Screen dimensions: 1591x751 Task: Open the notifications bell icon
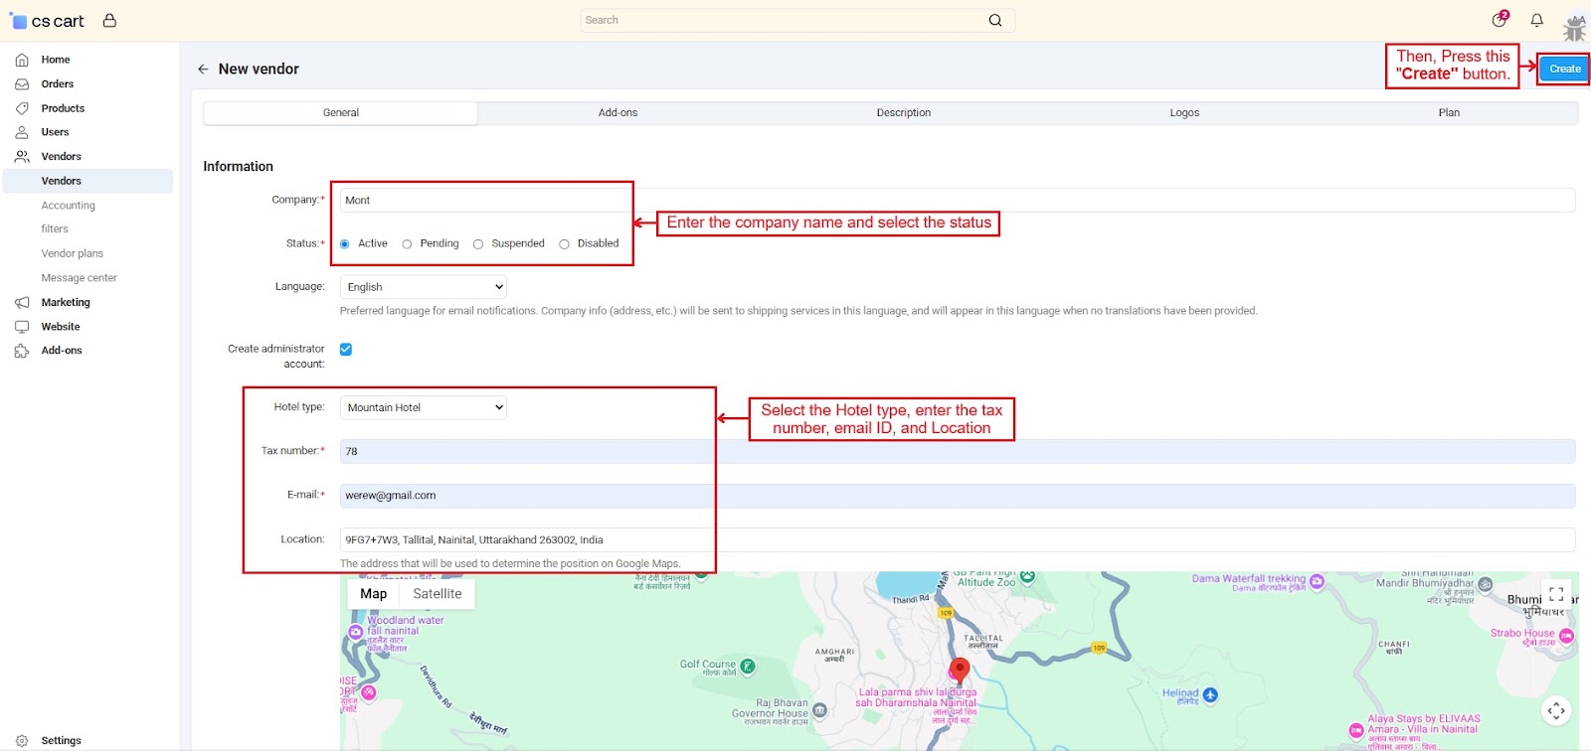1536,20
